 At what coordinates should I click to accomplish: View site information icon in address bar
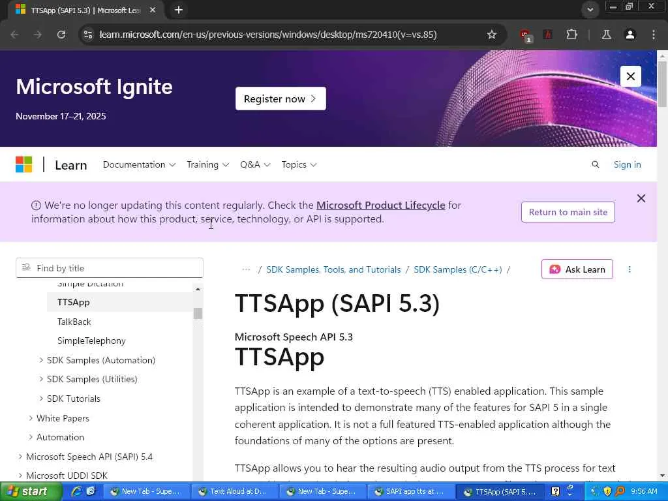pyautogui.click(x=88, y=35)
